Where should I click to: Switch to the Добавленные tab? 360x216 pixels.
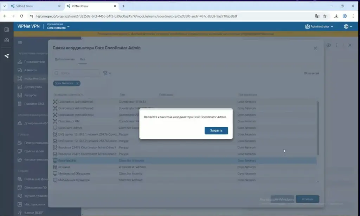[x=65, y=59]
